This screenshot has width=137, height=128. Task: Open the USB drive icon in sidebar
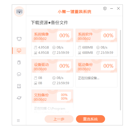(19, 62)
